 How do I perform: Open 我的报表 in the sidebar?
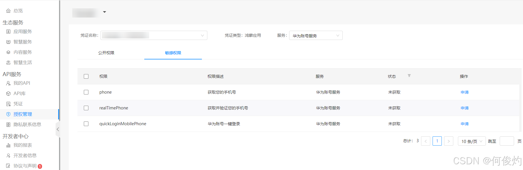coord(23,145)
